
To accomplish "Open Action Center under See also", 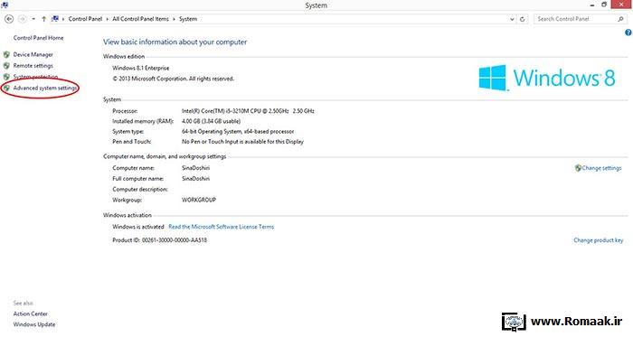I will coord(30,314).
